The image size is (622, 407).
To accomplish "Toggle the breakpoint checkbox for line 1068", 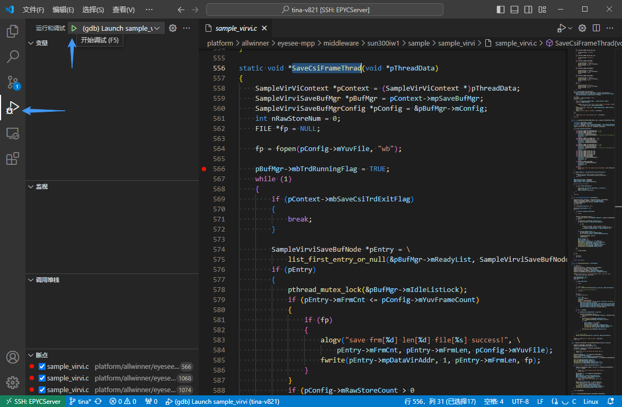I will 42,378.
